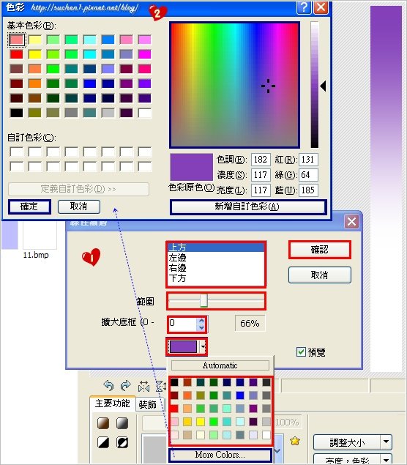Image resolution: width=407 pixels, height=465 pixels.
Task: Click the 新增自訂色彩 button
Action: (248, 207)
